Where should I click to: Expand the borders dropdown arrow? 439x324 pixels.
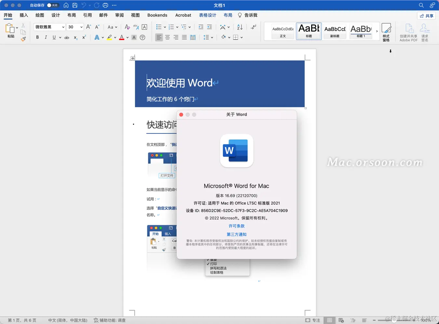tap(242, 37)
